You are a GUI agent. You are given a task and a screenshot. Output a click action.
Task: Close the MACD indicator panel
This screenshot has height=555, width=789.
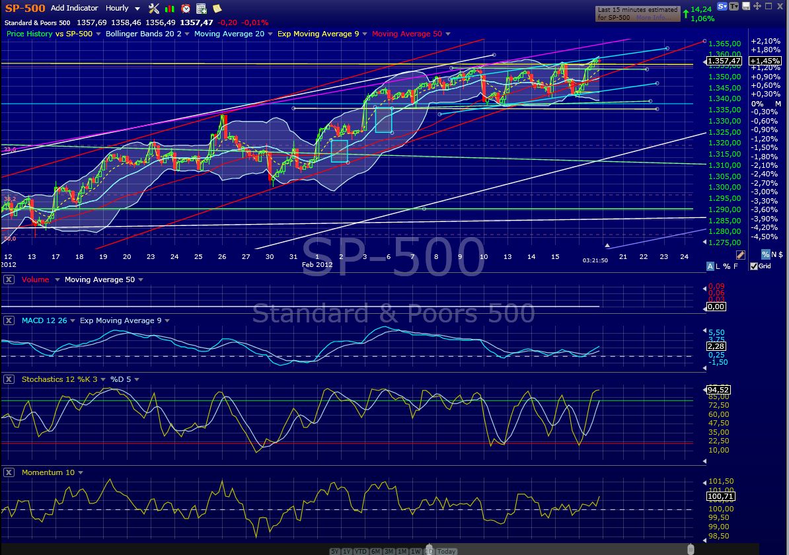9,320
